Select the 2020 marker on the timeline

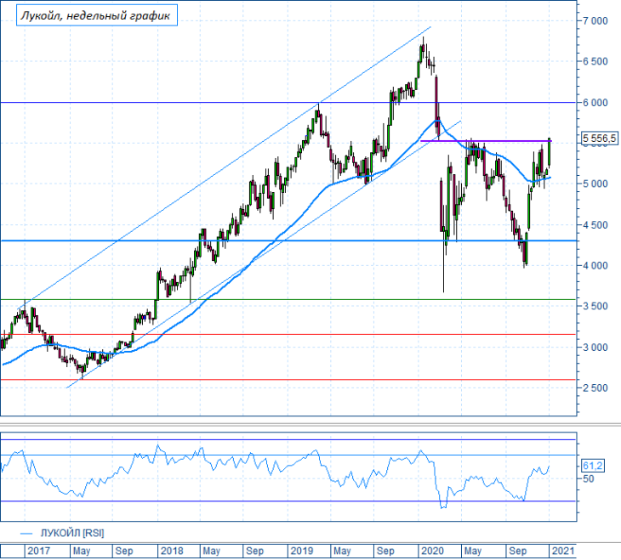[432, 551]
